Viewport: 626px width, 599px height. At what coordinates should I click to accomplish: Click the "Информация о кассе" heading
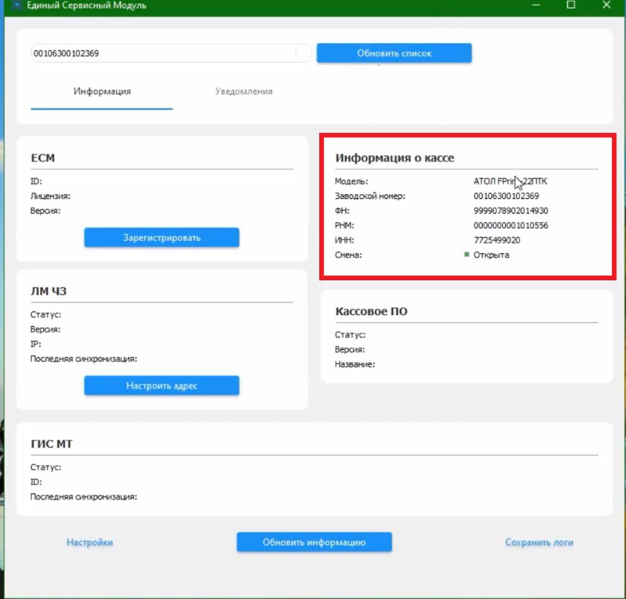(394, 158)
